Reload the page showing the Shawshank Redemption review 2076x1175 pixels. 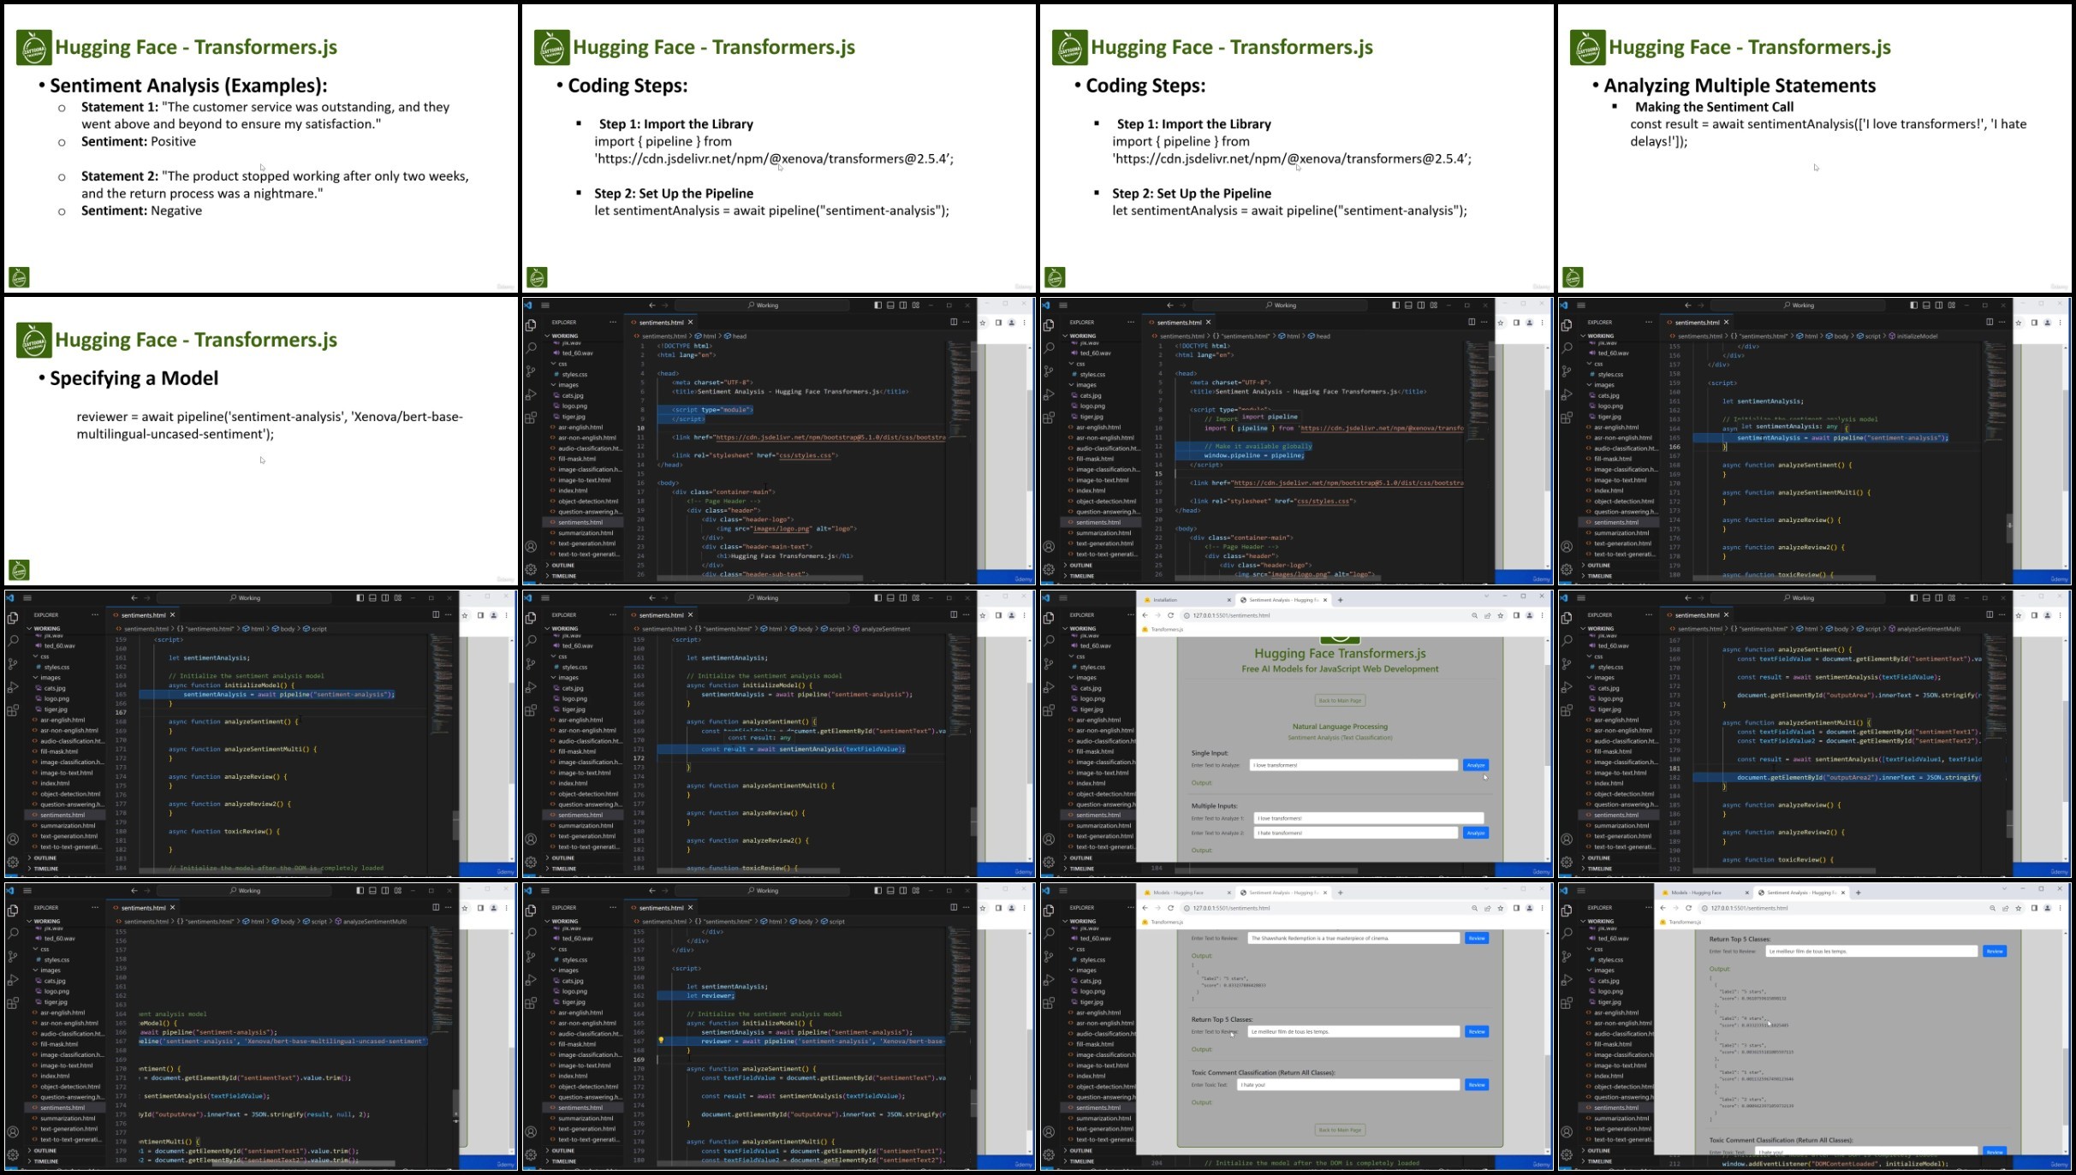click(1170, 908)
